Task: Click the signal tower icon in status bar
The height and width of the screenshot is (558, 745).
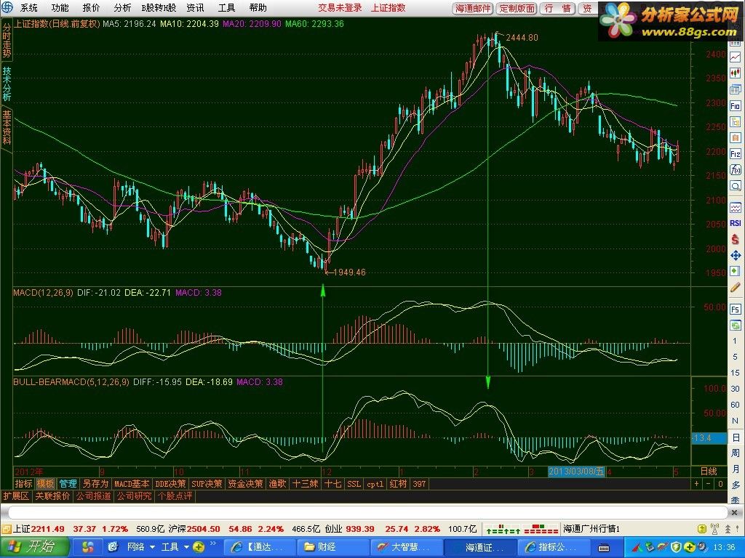Action: (714, 529)
